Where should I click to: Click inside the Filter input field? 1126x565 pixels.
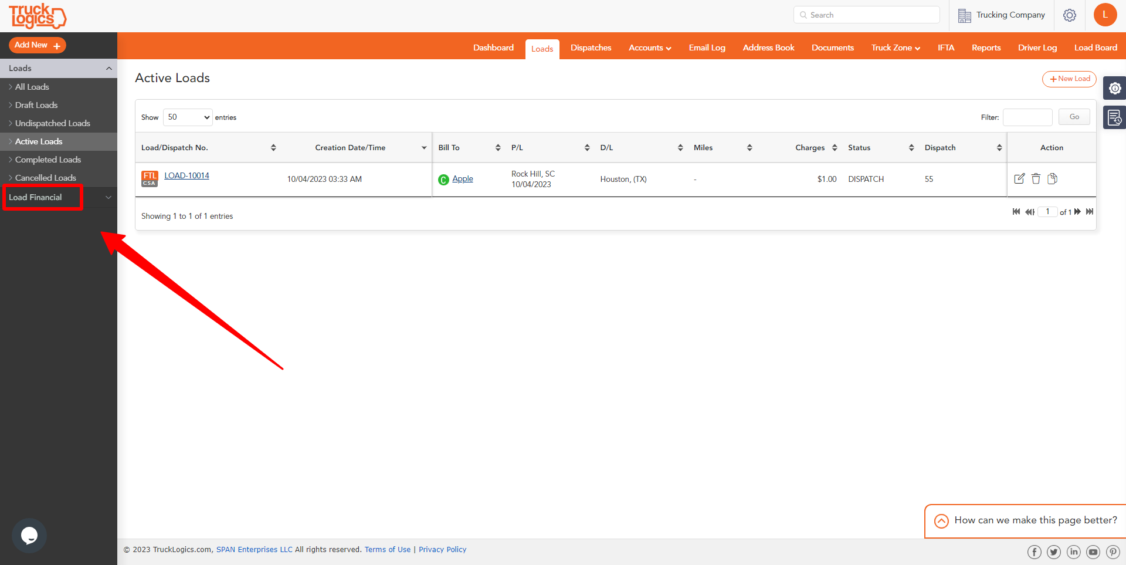tap(1027, 117)
